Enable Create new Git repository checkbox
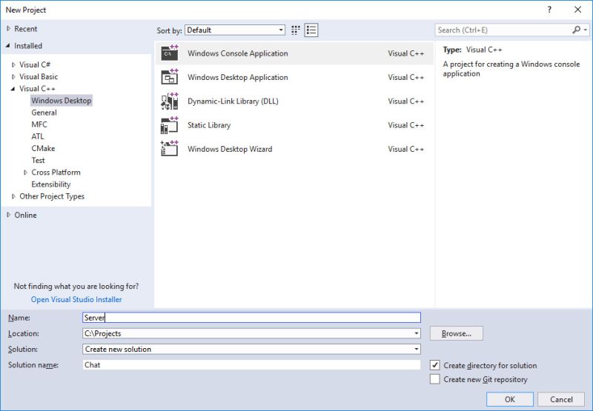593x411 pixels. (435, 379)
